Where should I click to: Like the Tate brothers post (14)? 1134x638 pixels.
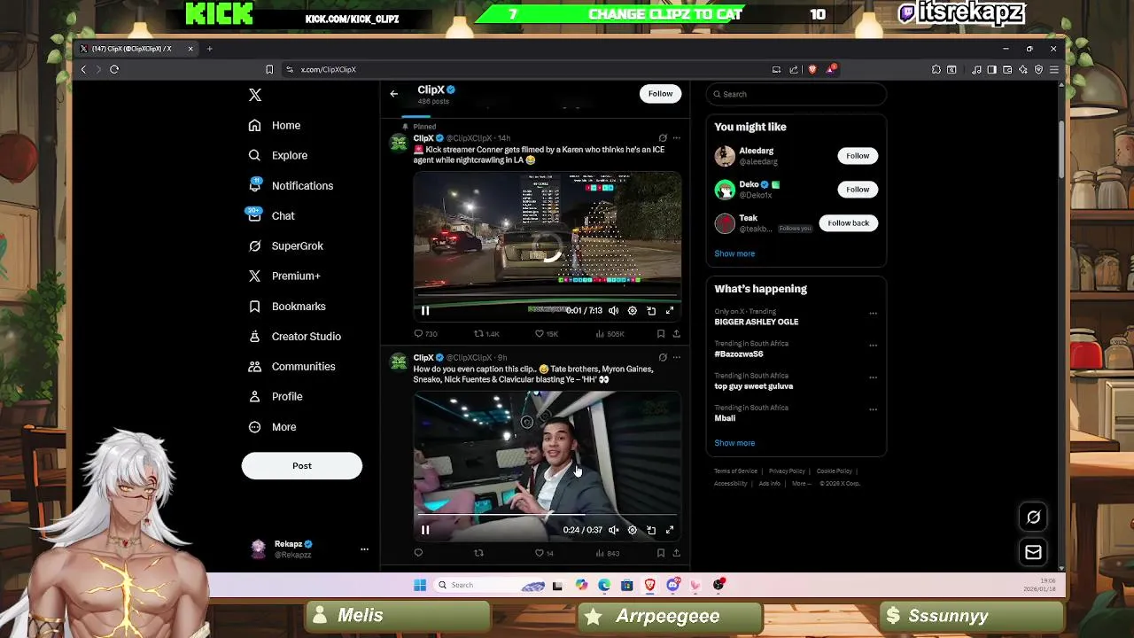[x=544, y=553]
